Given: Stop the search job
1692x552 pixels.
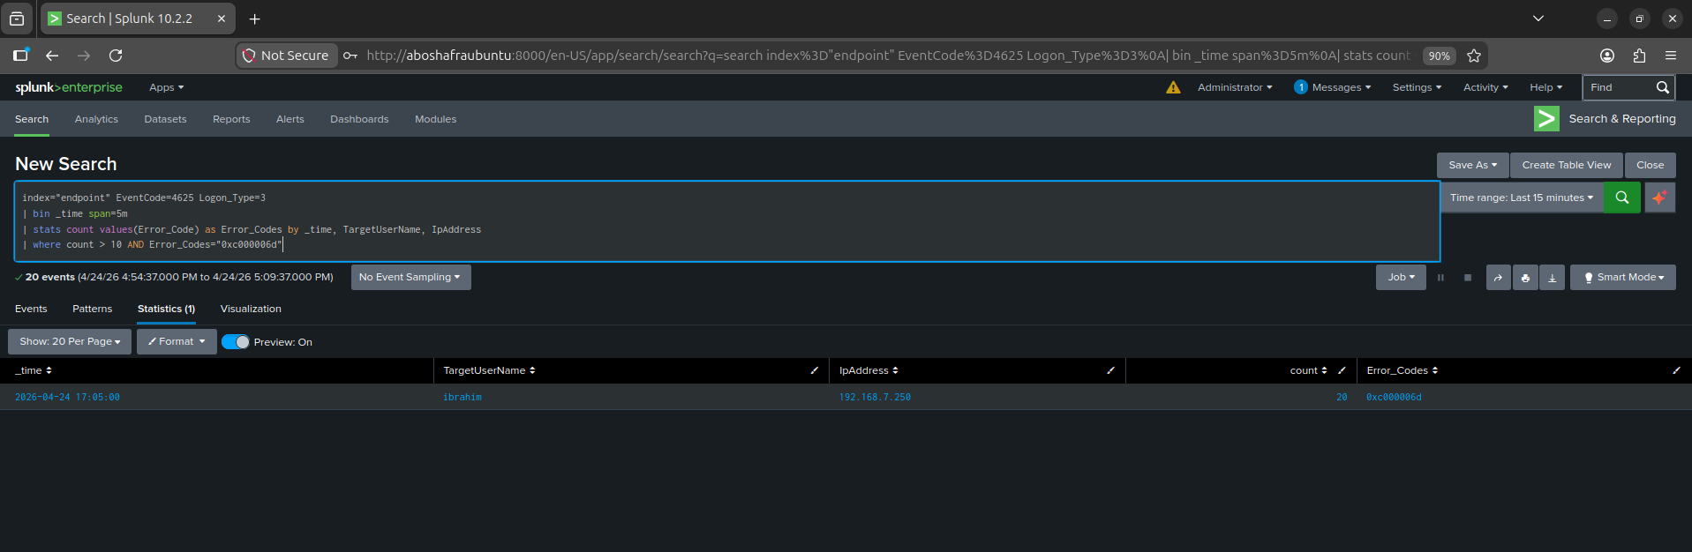Looking at the screenshot, I should (1468, 278).
